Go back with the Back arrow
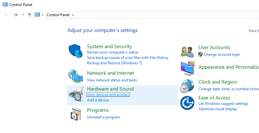This screenshot has width=259, height=133. tap(6, 15)
